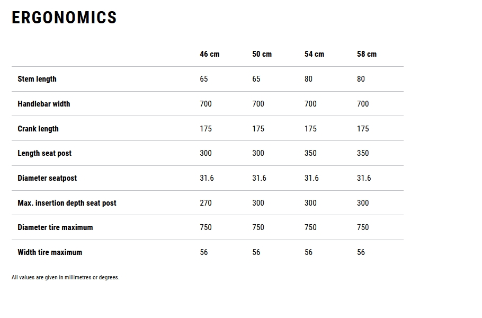Select the 46 cm column header
This screenshot has width=482, height=318.
pyautogui.click(x=209, y=54)
